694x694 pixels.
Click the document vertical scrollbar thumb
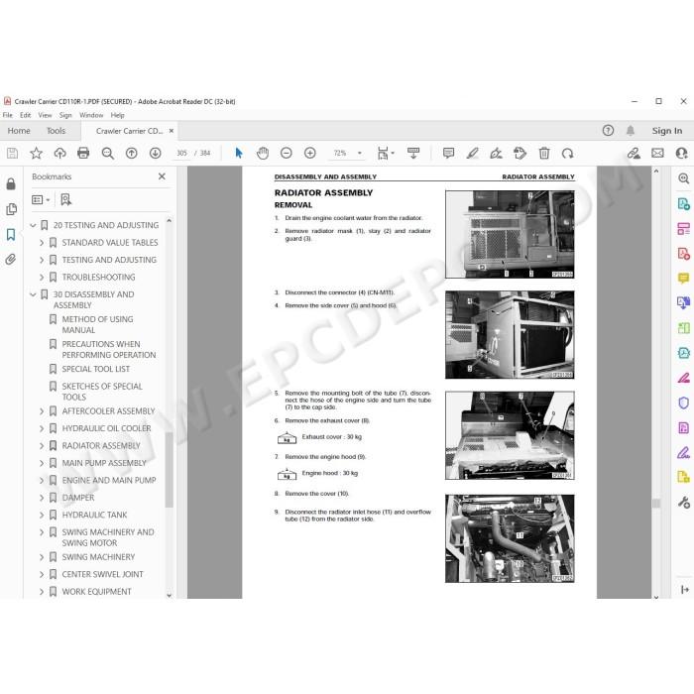656,503
